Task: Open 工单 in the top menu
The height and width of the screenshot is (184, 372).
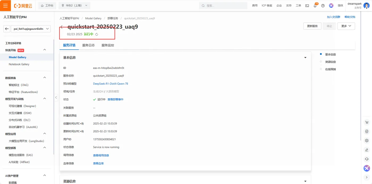Action: (x=298, y=6)
